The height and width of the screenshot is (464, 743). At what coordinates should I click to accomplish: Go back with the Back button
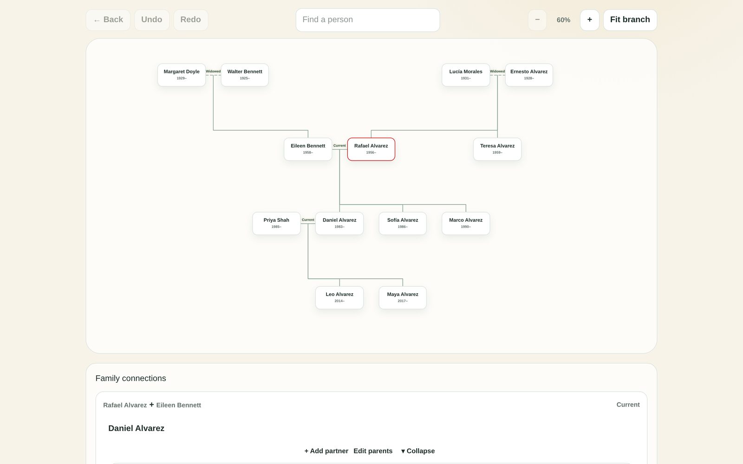pyautogui.click(x=108, y=20)
